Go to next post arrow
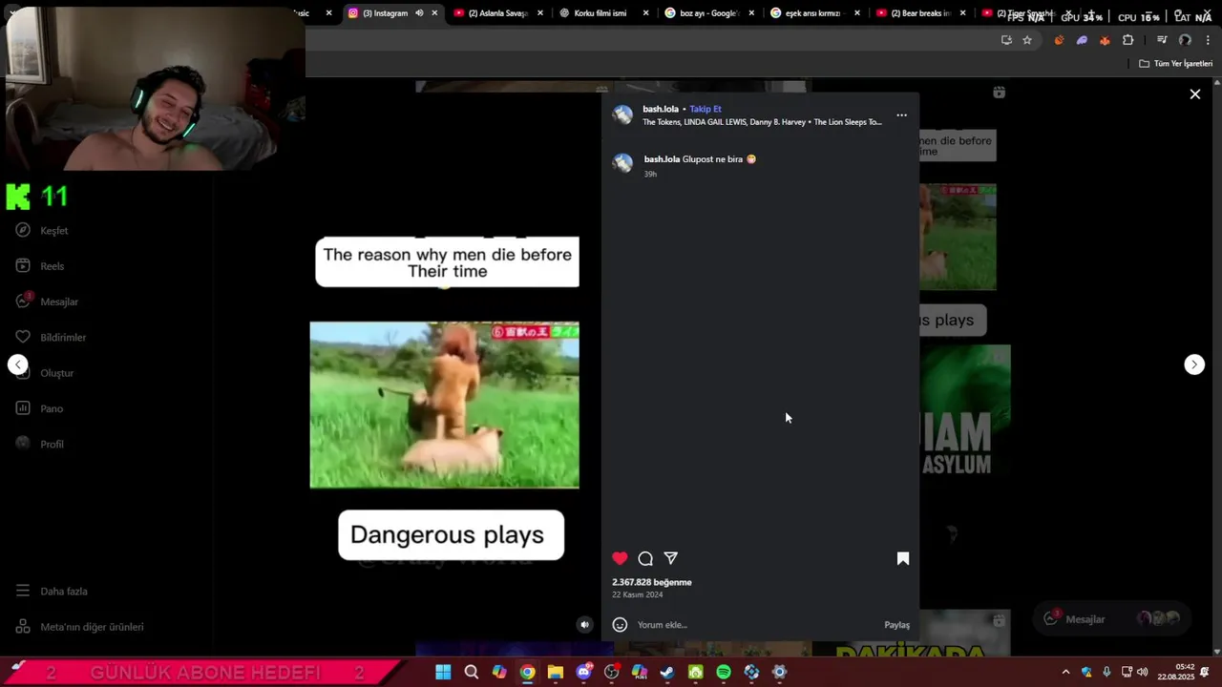Screen dimensions: 1222x687 point(1194,364)
